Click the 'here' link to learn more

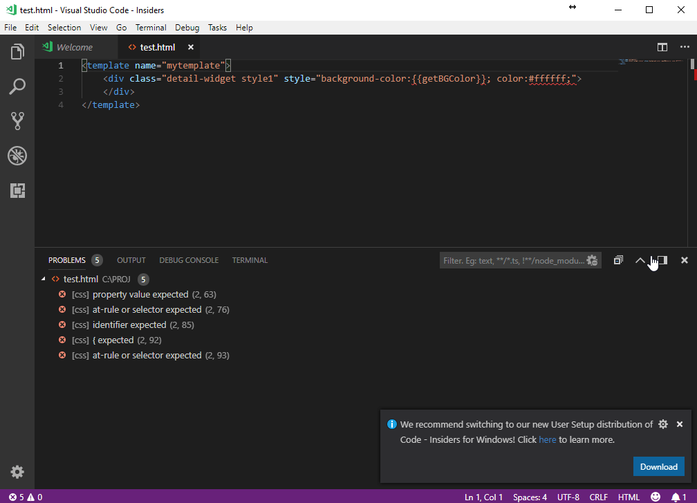pyautogui.click(x=547, y=439)
